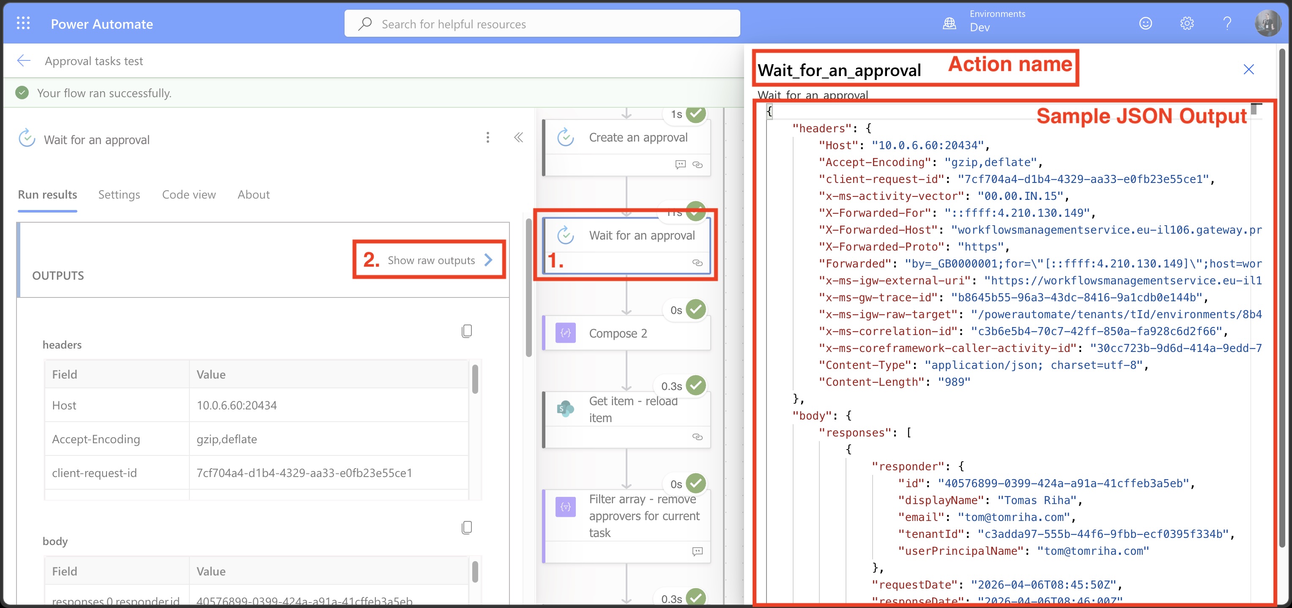Click the link icon on Wait for an approval
The width and height of the screenshot is (1292, 608).
pos(697,263)
